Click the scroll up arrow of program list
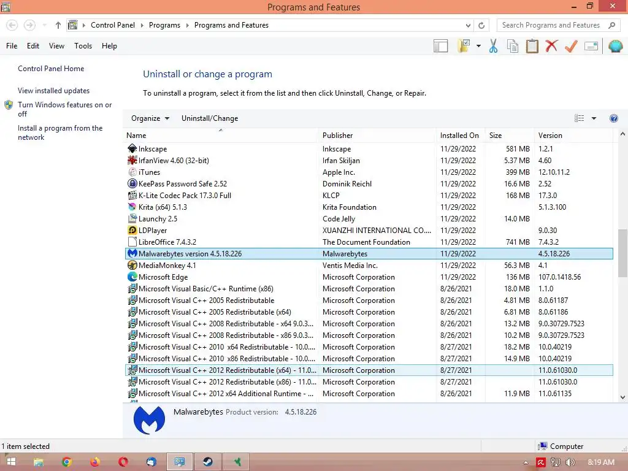 pyautogui.click(x=622, y=134)
